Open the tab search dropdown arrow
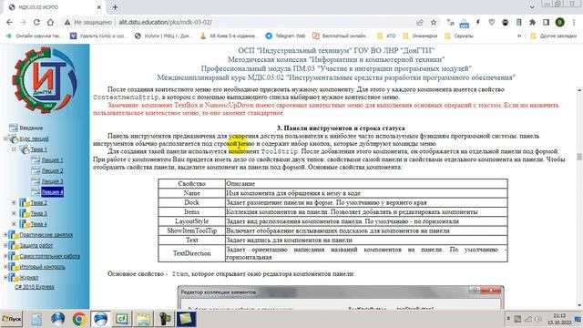Viewport: 583px width, 328px height. click(532, 7)
